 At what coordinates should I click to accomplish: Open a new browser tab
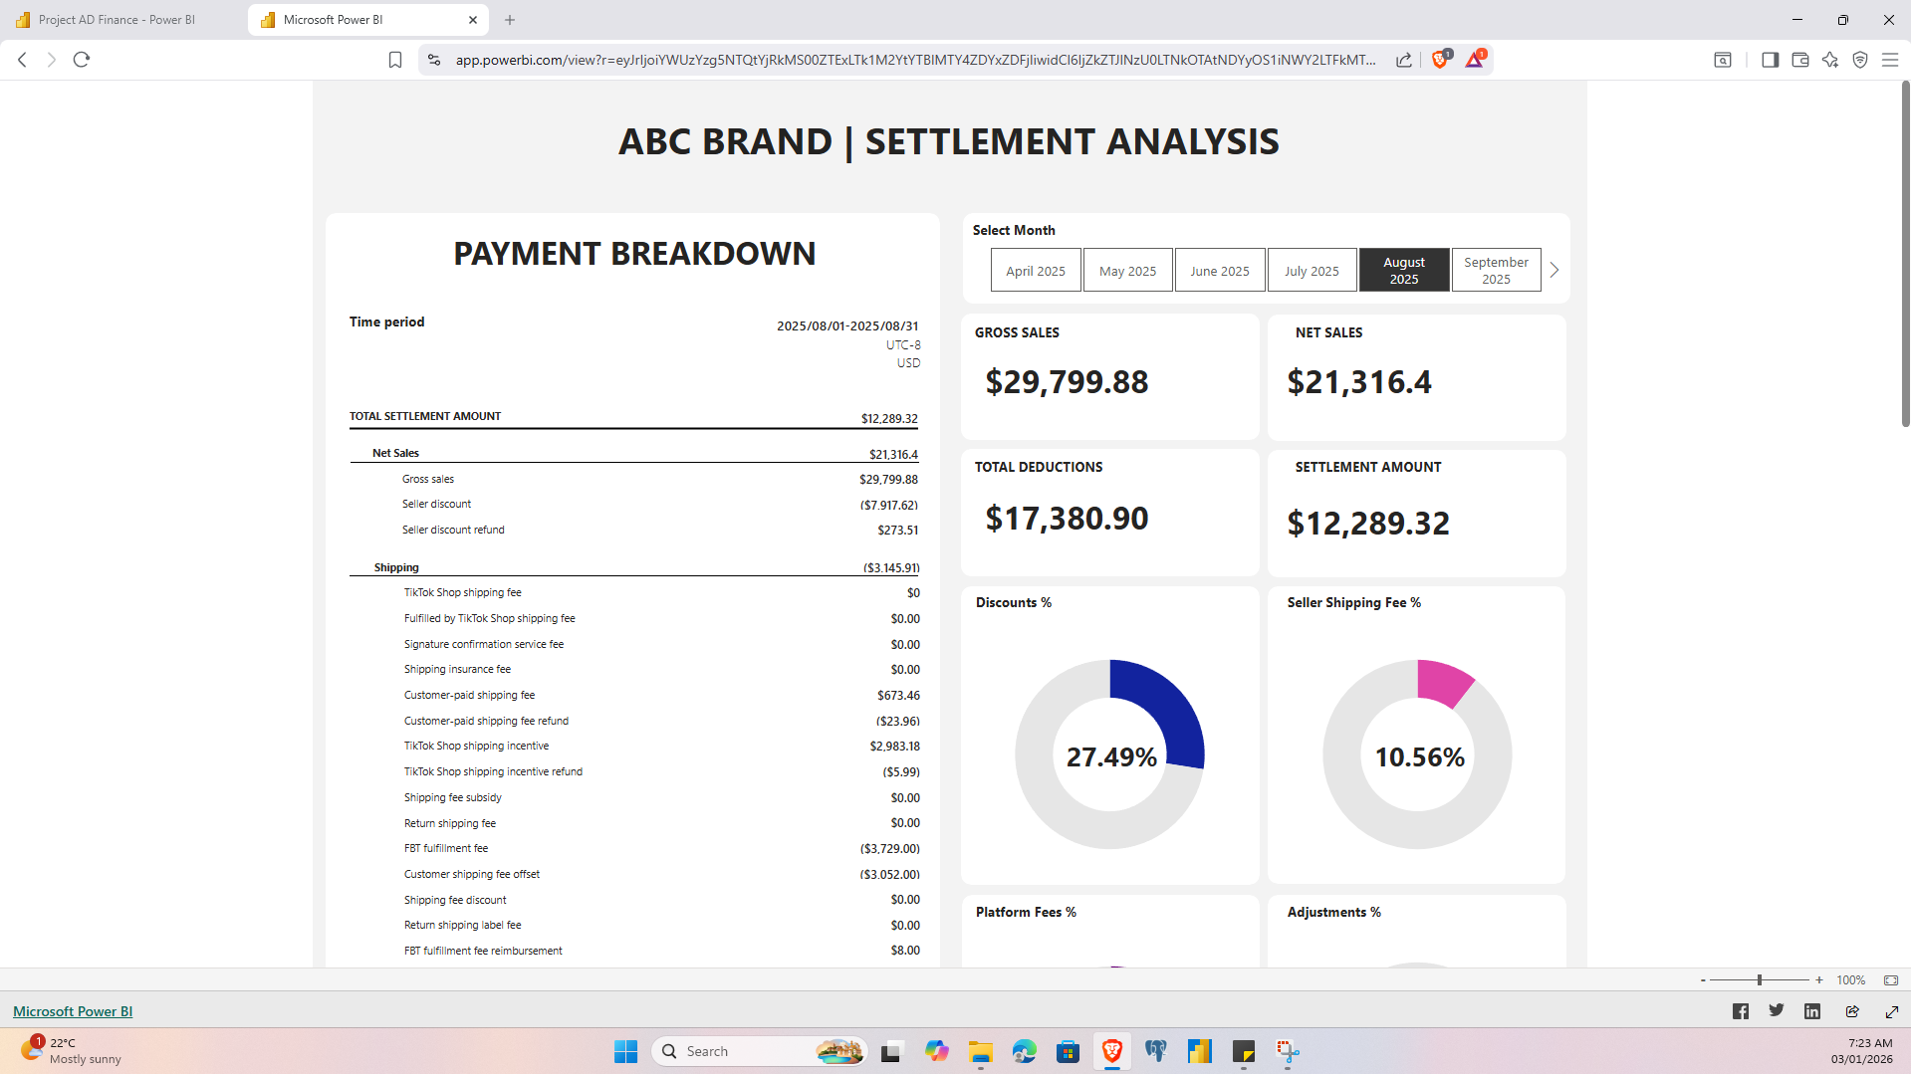510,20
